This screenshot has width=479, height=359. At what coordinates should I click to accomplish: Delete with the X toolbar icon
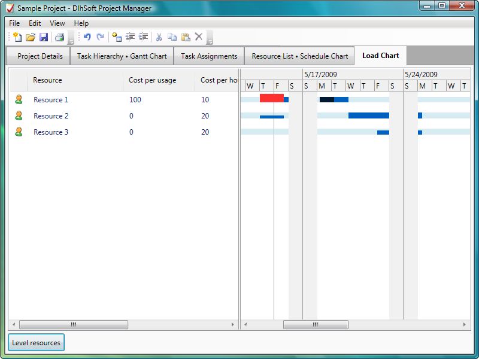199,36
